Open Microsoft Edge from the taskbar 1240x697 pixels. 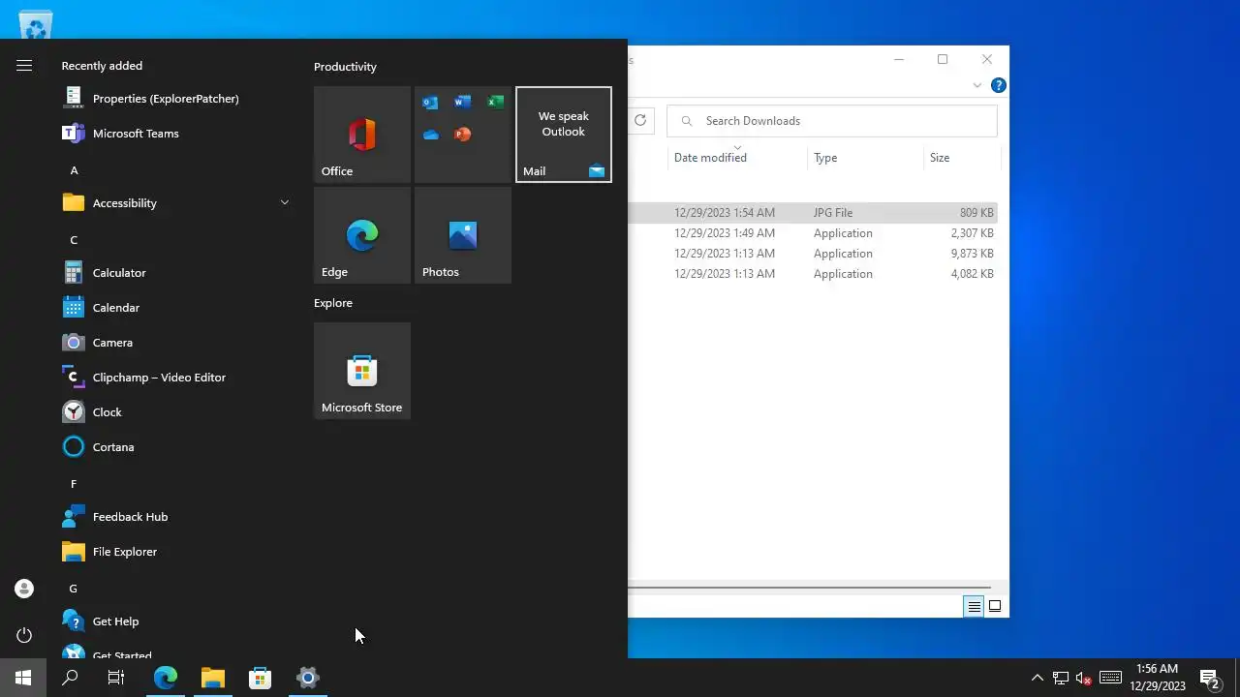[166, 678]
